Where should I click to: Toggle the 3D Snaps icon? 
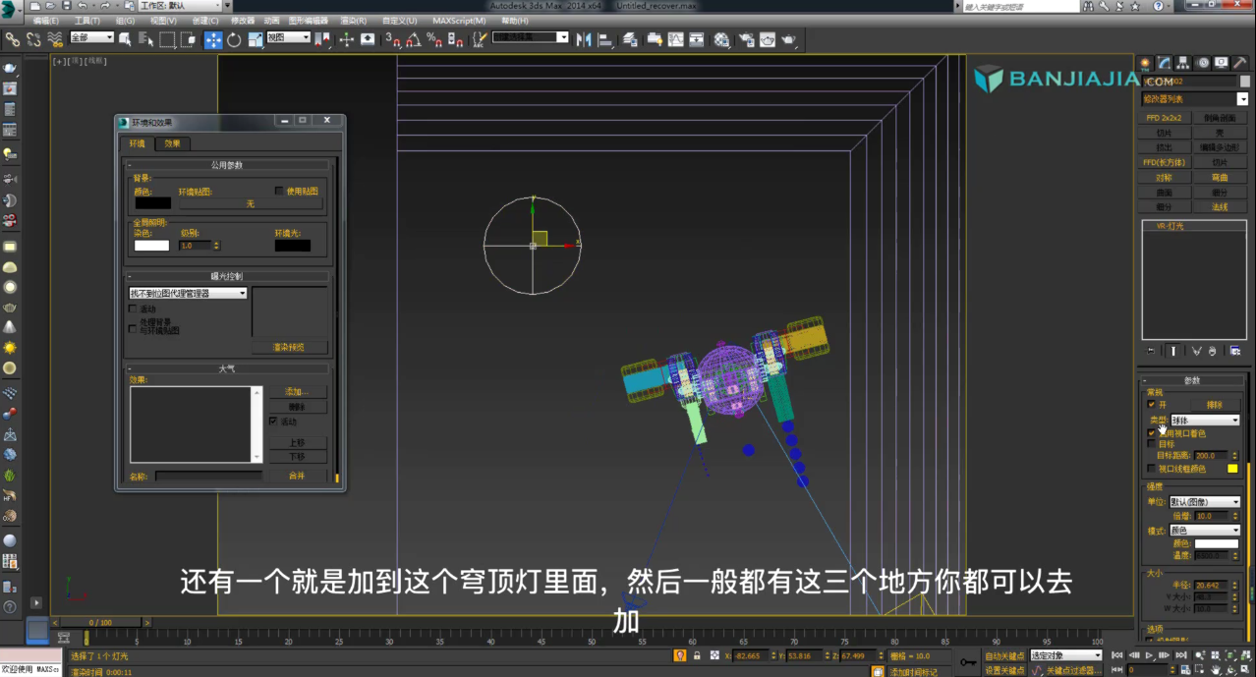(x=392, y=39)
